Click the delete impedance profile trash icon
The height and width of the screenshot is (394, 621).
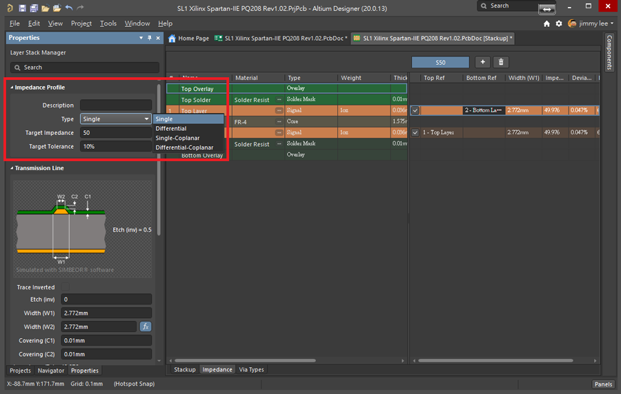(x=502, y=62)
